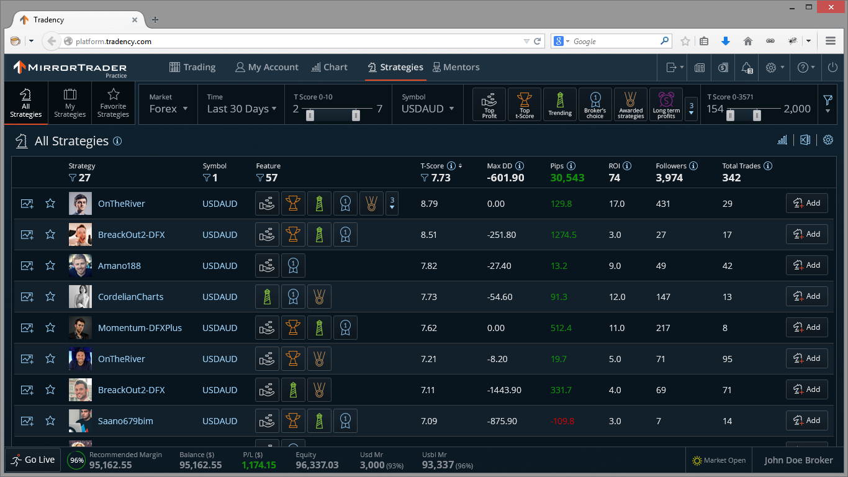Open chart icon for BreackOut2-DFX 8.51 row
The height and width of the screenshot is (477, 848).
[27, 234]
